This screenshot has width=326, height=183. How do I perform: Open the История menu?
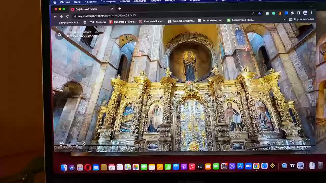125,1
